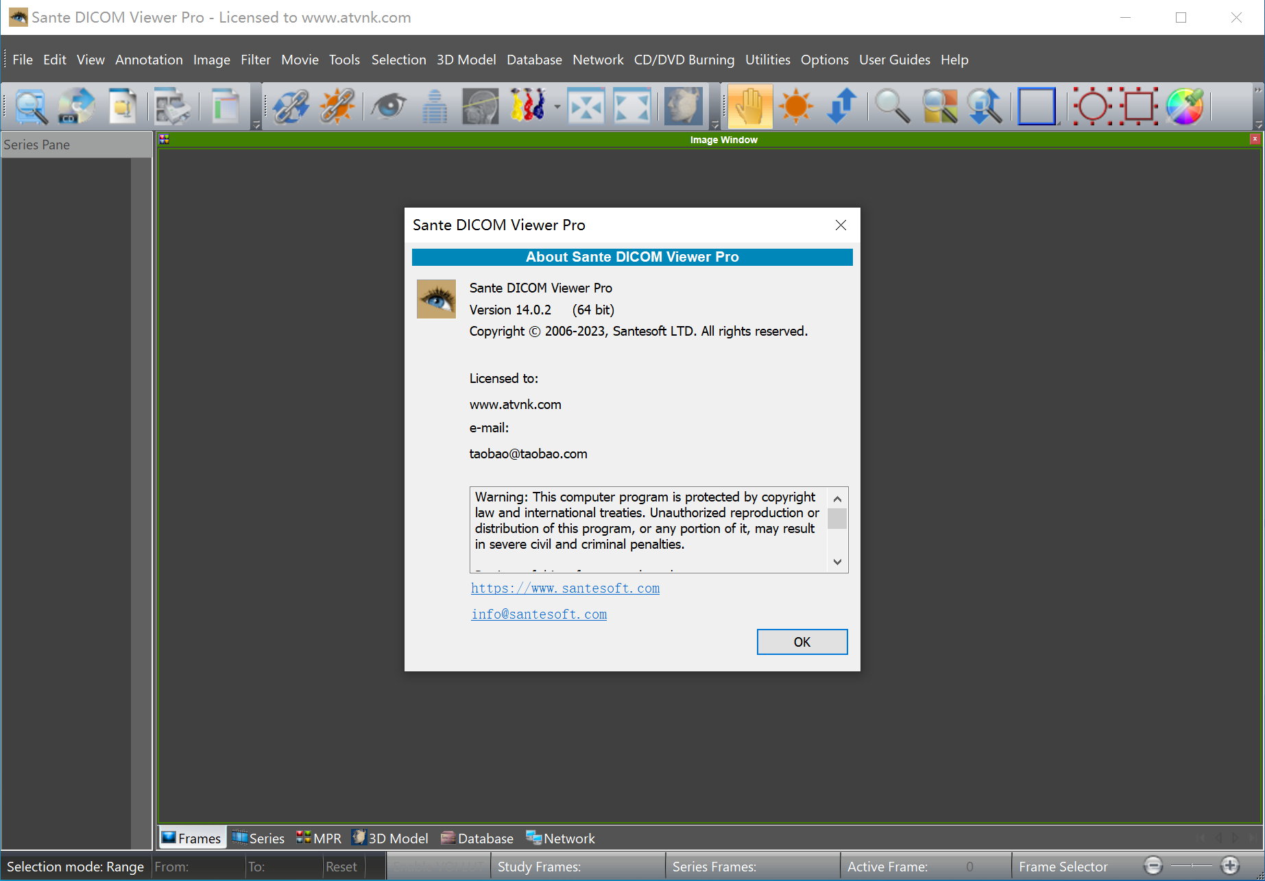Image resolution: width=1265 pixels, height=881 pixels.
Task: Open the User Guides menu
Action: click(x=895, y=60)
